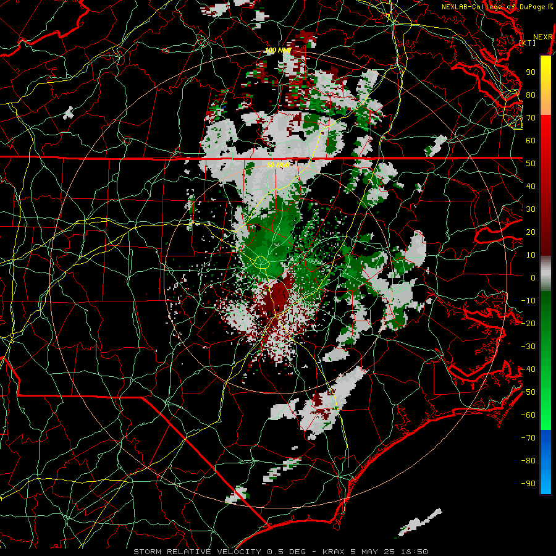The width and height of the screenshot is (556, 556).
Task: Click the positive 50 tick label on the scale
Action: pyautogui.click(x=531, y=164)
